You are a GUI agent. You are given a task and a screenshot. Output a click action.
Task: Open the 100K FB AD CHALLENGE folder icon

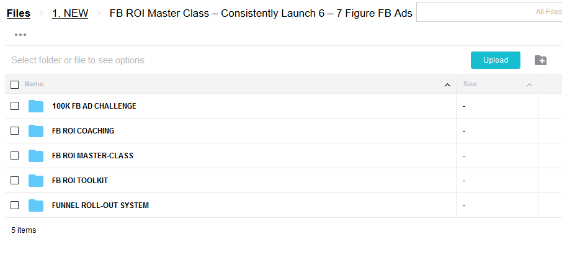tap(36, 106)
